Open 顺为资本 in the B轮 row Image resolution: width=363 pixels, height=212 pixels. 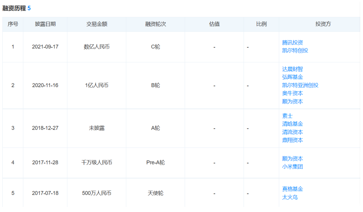(292, 101)
